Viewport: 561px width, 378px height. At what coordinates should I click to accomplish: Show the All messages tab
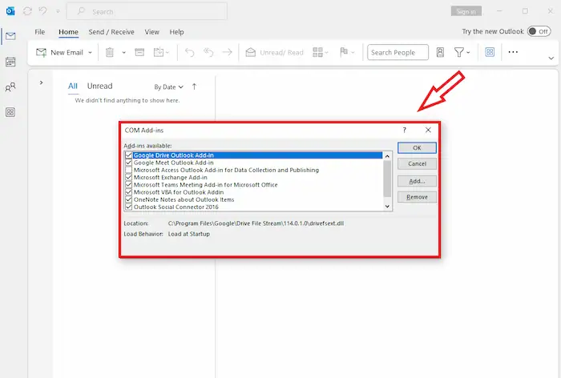click(x=73, y=86)
